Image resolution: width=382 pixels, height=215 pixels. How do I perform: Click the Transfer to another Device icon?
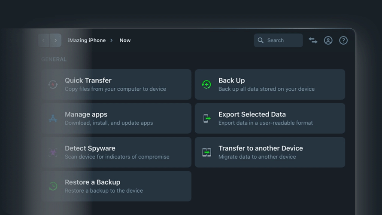click(x=206, y=152)
